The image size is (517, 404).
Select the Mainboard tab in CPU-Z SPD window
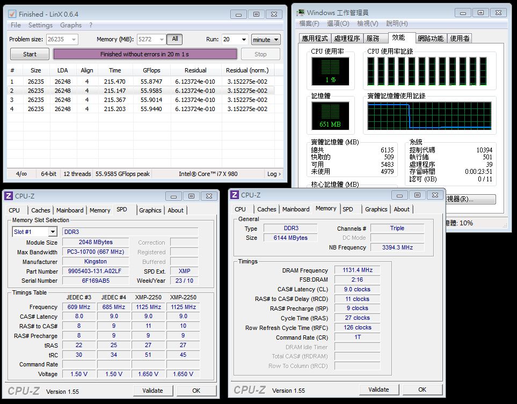tap(70, 210)
